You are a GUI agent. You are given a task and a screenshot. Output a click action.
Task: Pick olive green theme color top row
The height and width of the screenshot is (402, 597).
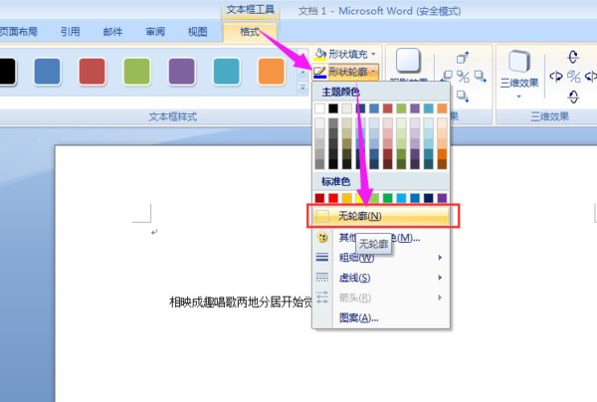(401, 108)
